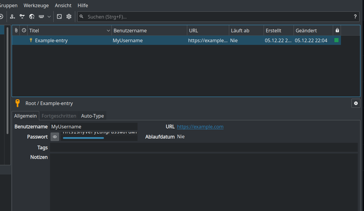Viewport: 364px width, 211px height.
Task: Copy the entry URL via the globe icon
Action: 31,16
